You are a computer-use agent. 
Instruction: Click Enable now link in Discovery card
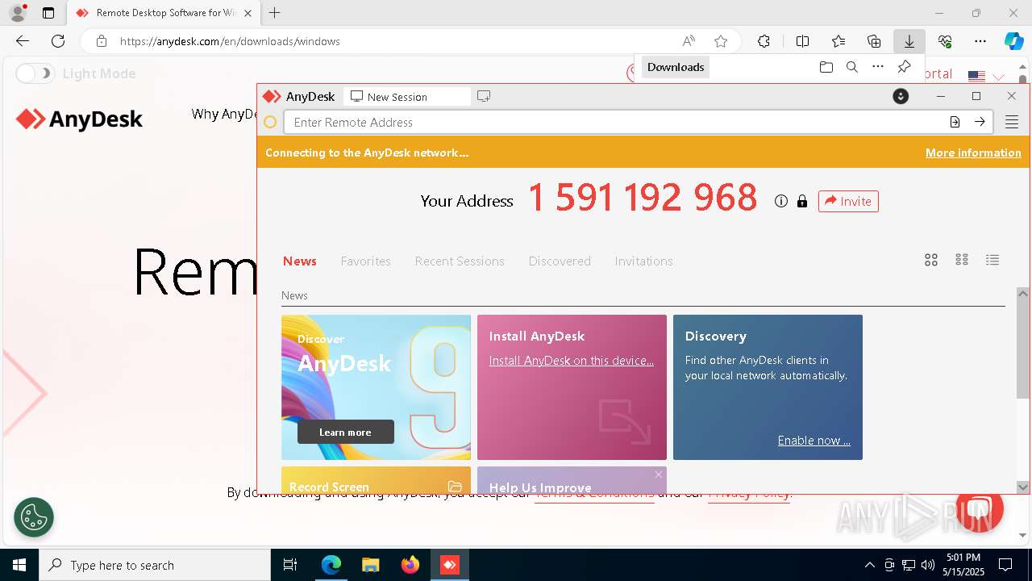pos(814,440)
